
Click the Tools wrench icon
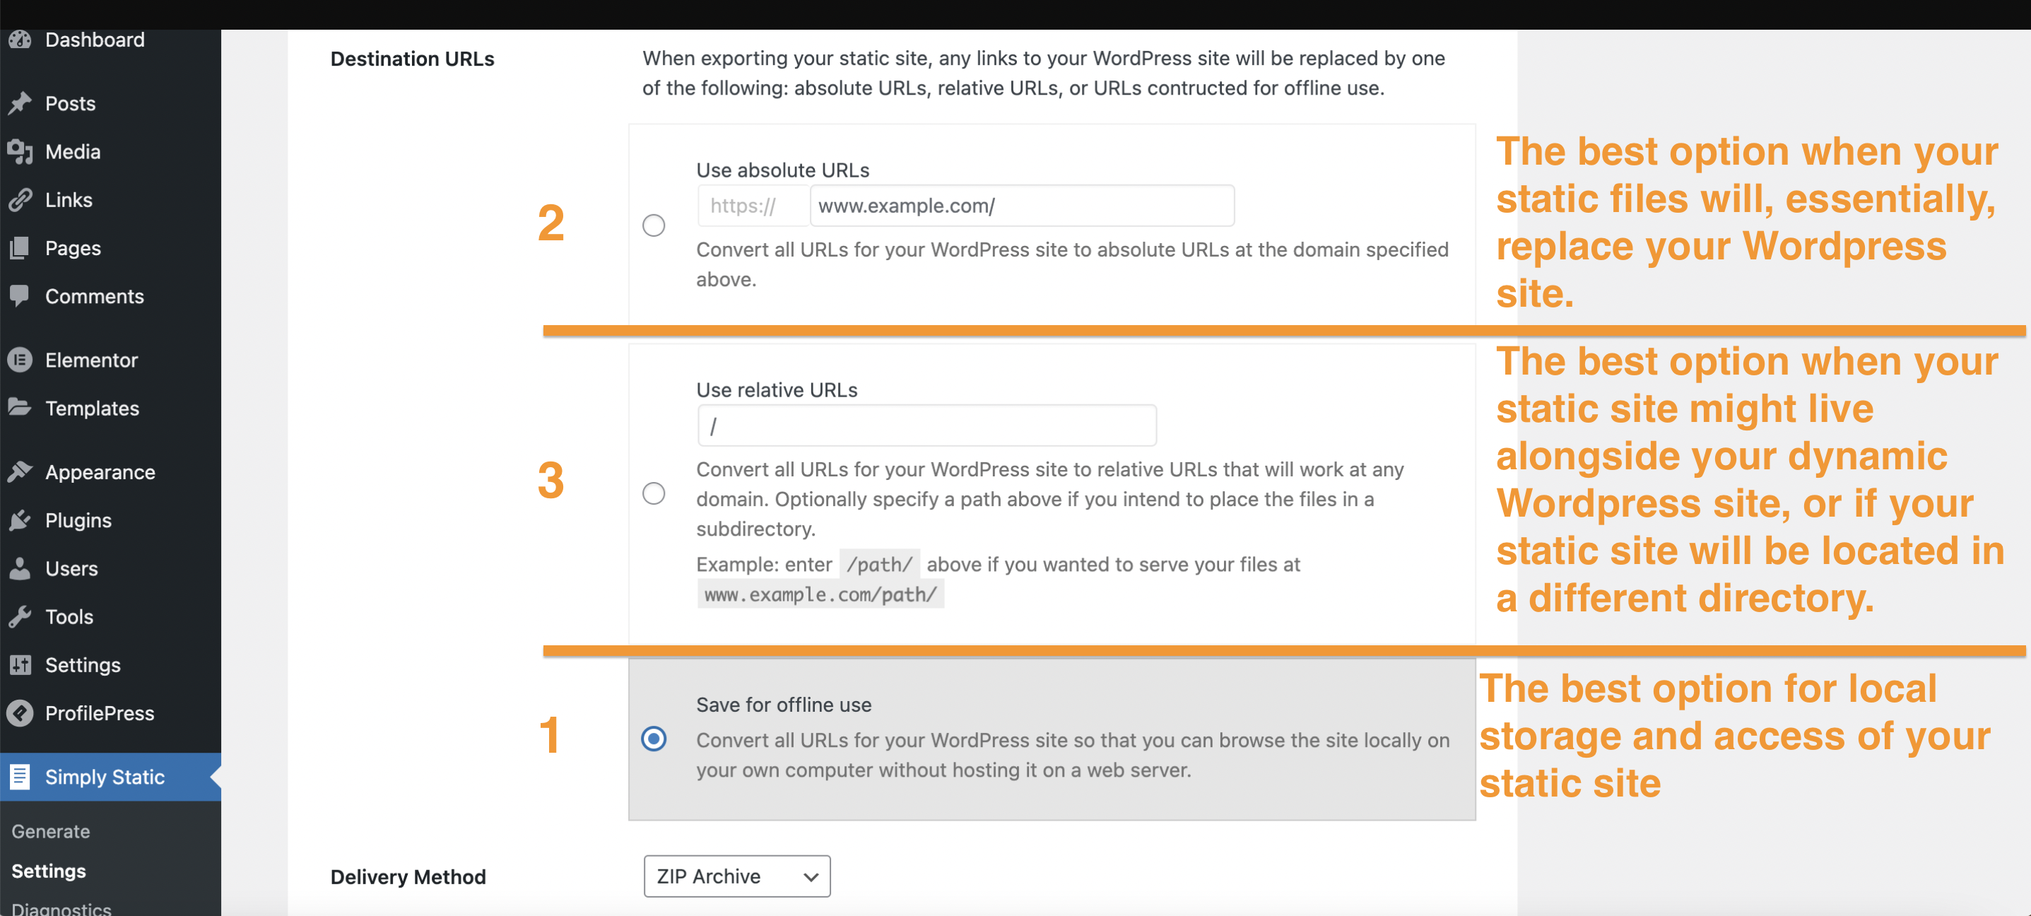(x=20, y=616)
